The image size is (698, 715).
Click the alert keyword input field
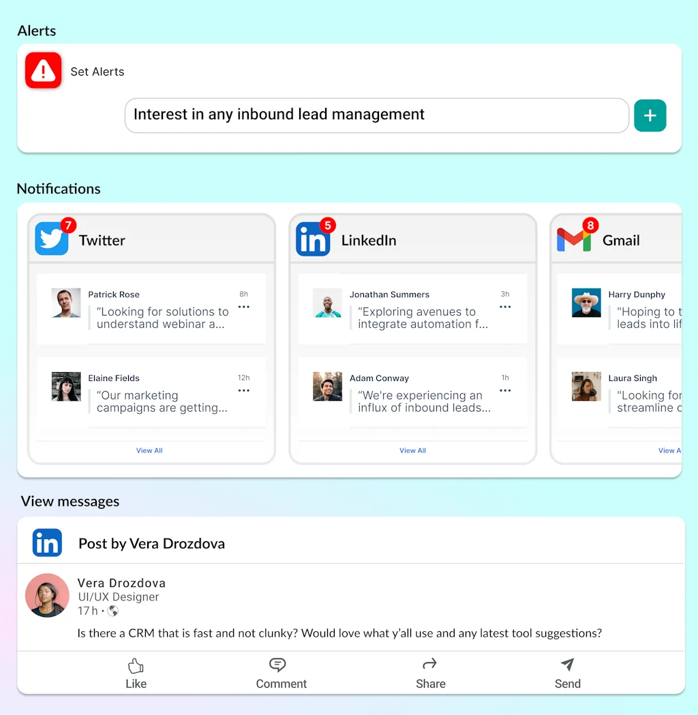coord(376,115)
